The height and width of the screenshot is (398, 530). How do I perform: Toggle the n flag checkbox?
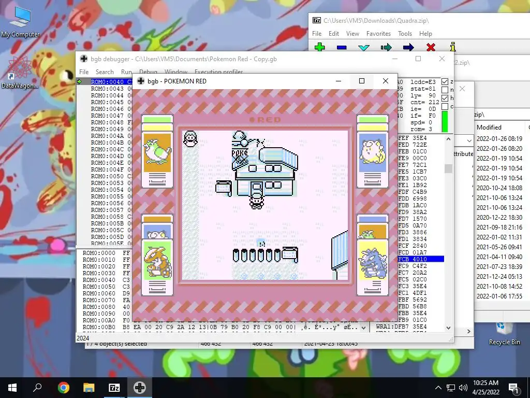point(445,90)
